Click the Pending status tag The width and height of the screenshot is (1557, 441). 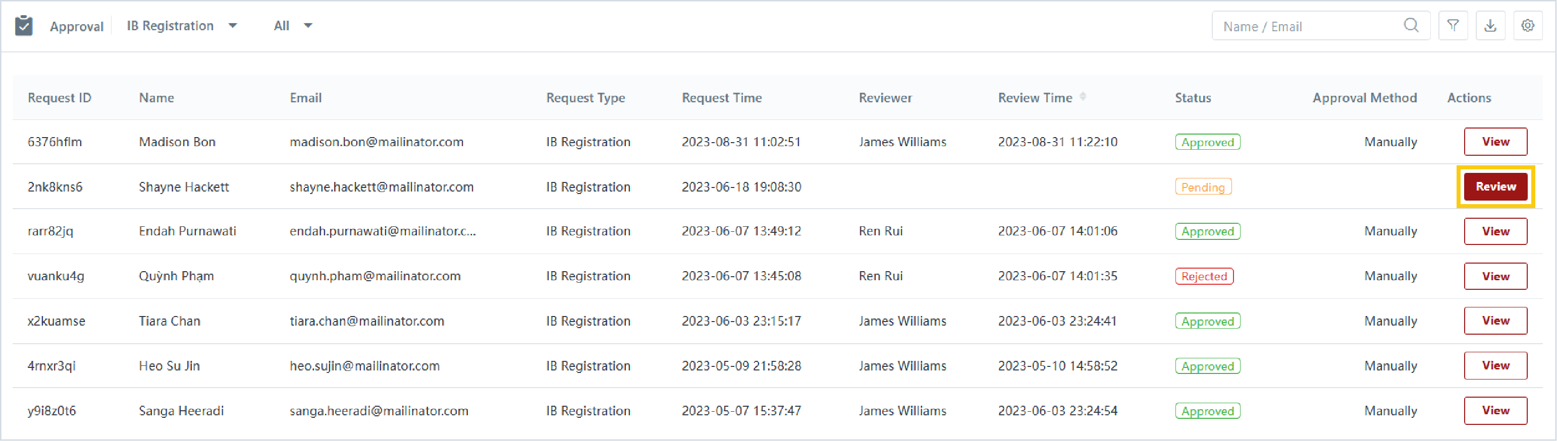1203,187
